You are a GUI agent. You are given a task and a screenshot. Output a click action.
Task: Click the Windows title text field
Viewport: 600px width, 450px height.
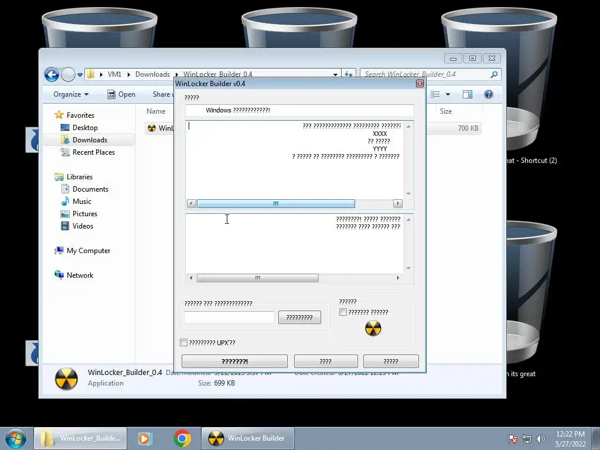tap(299, 110)
